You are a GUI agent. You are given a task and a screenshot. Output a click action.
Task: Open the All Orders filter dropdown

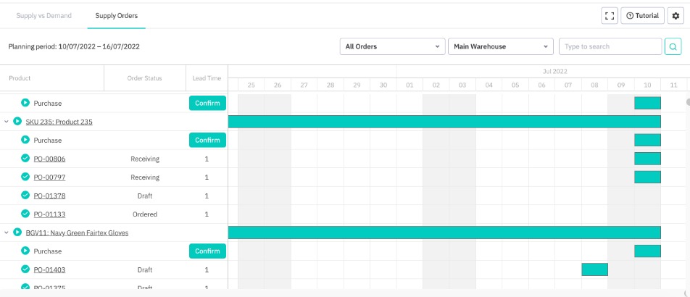(x=392, y=46)
